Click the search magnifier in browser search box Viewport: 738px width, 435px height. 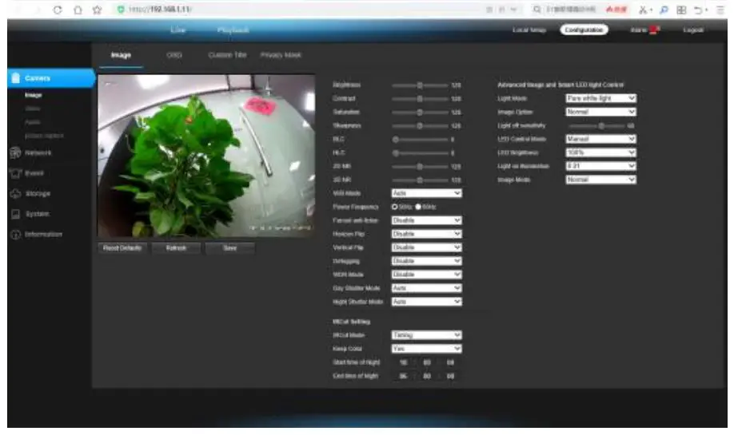[x=537, y=10]
